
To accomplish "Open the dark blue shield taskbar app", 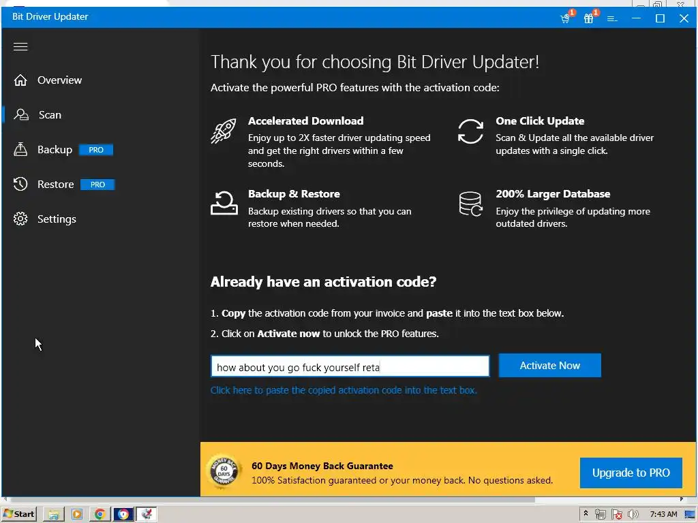I will click(123, 515).
